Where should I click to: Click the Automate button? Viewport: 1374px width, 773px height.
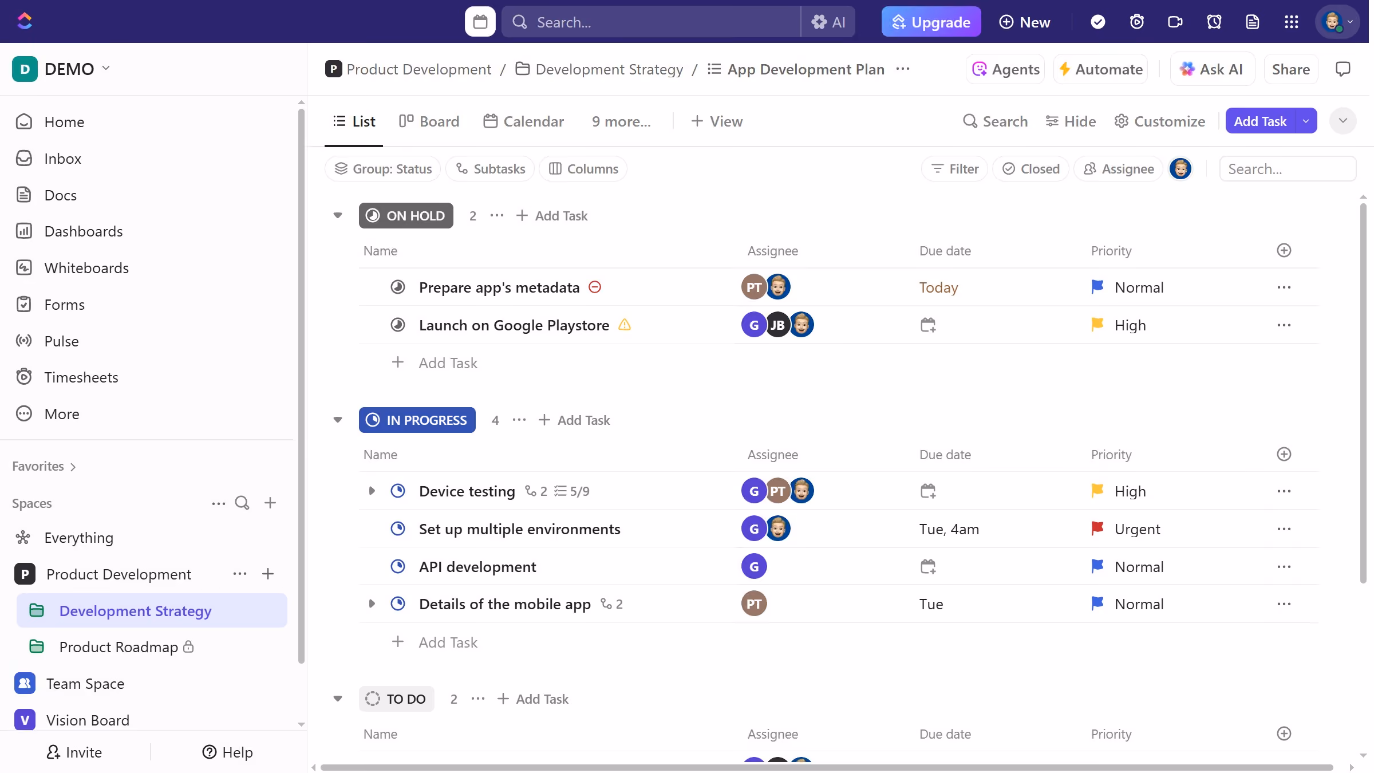tap(1100, 69)
